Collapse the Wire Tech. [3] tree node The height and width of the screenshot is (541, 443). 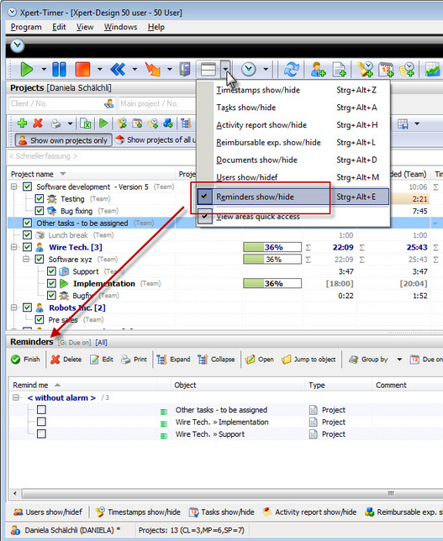point(13,247)
